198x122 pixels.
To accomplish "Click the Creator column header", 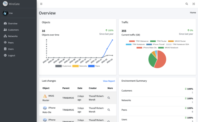I will point(92,88).
